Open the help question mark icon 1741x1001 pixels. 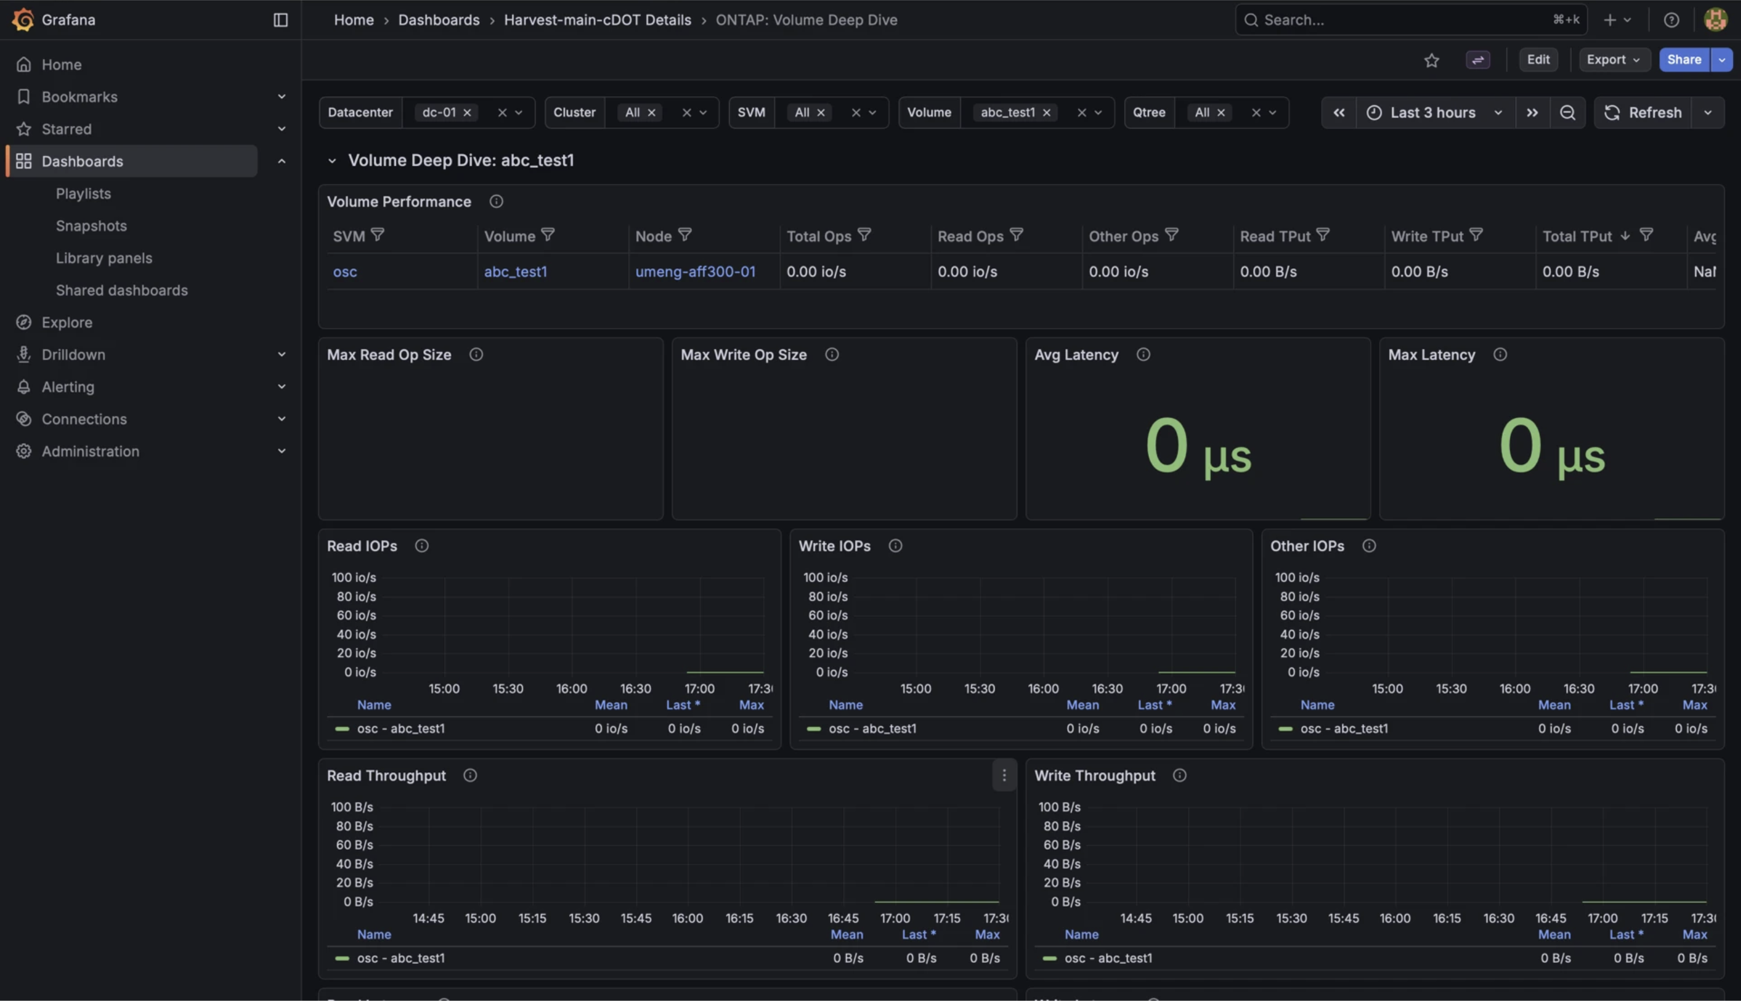pos(1671,20)
